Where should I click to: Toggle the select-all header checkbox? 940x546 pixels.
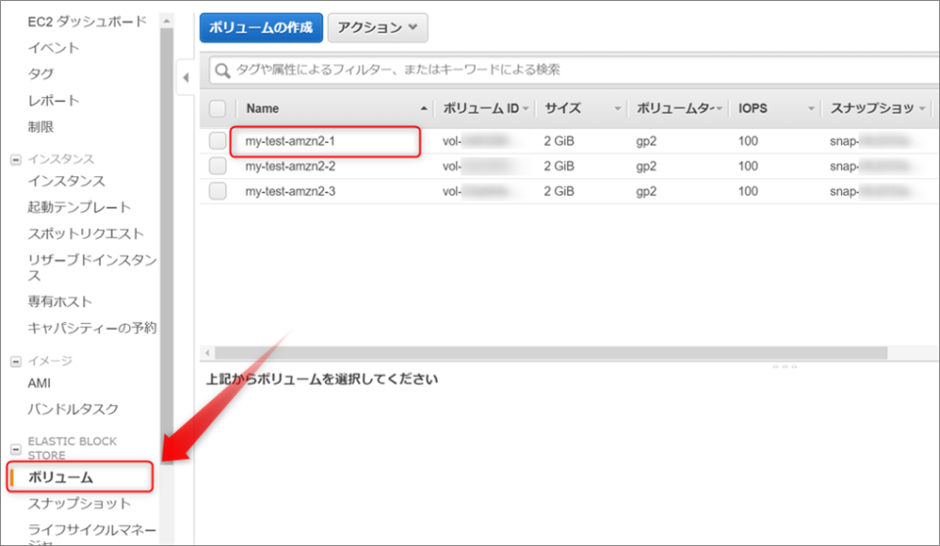pos(217,109)
